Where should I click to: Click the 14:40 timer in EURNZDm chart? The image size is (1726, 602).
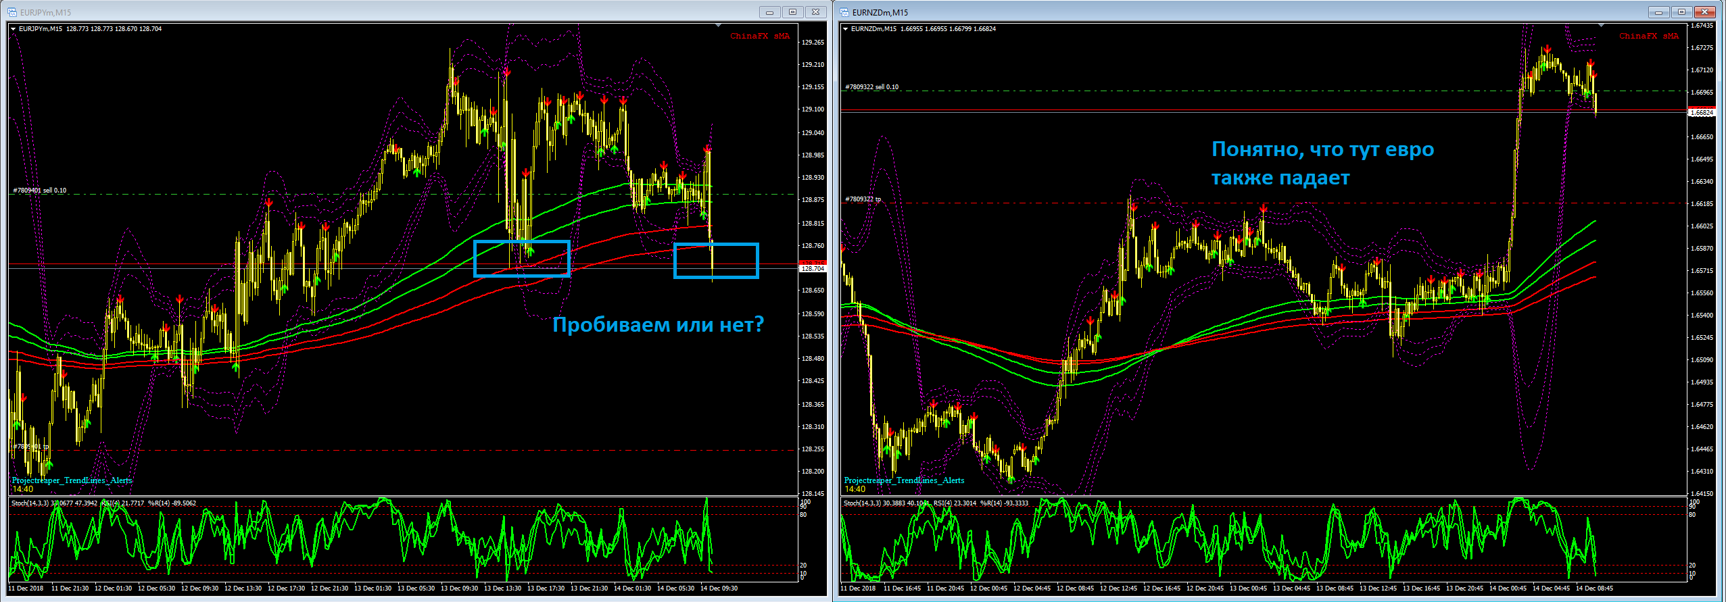(855, 489)
